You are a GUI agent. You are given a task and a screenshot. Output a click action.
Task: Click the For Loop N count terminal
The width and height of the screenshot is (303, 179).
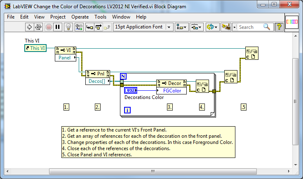coord(123,76)
